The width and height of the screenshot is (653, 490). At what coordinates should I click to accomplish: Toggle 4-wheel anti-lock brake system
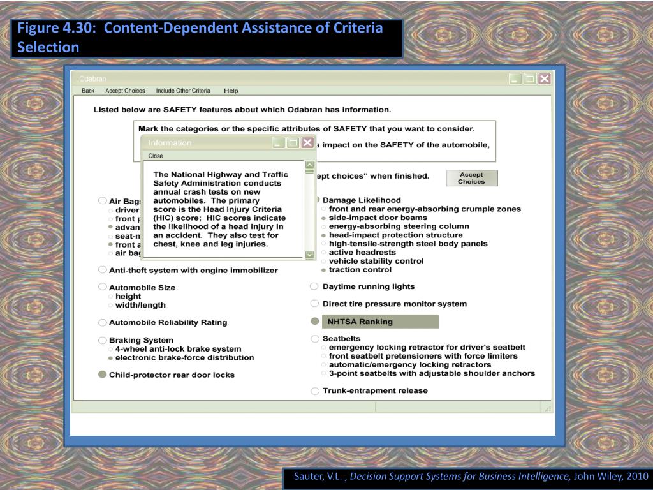pyautogui.click(x=110, y=349)
